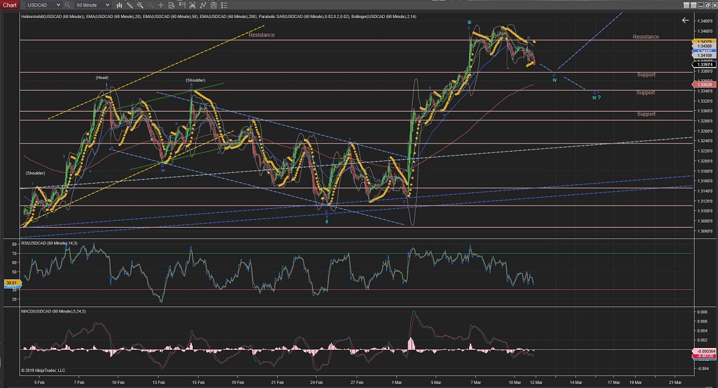This screenshot has height=388, width=718.
Task: Click the black current price marker 1.33974
Action: (704, 64)
